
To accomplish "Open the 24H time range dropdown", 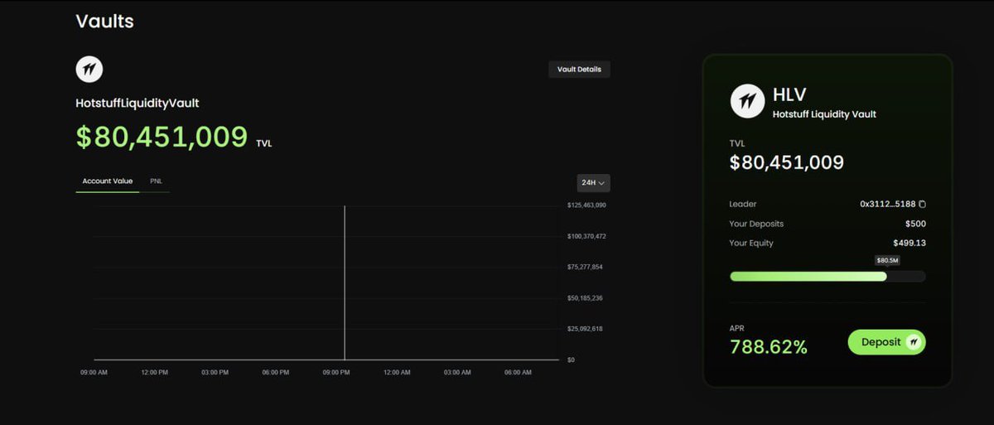I will tap(593, 182).
